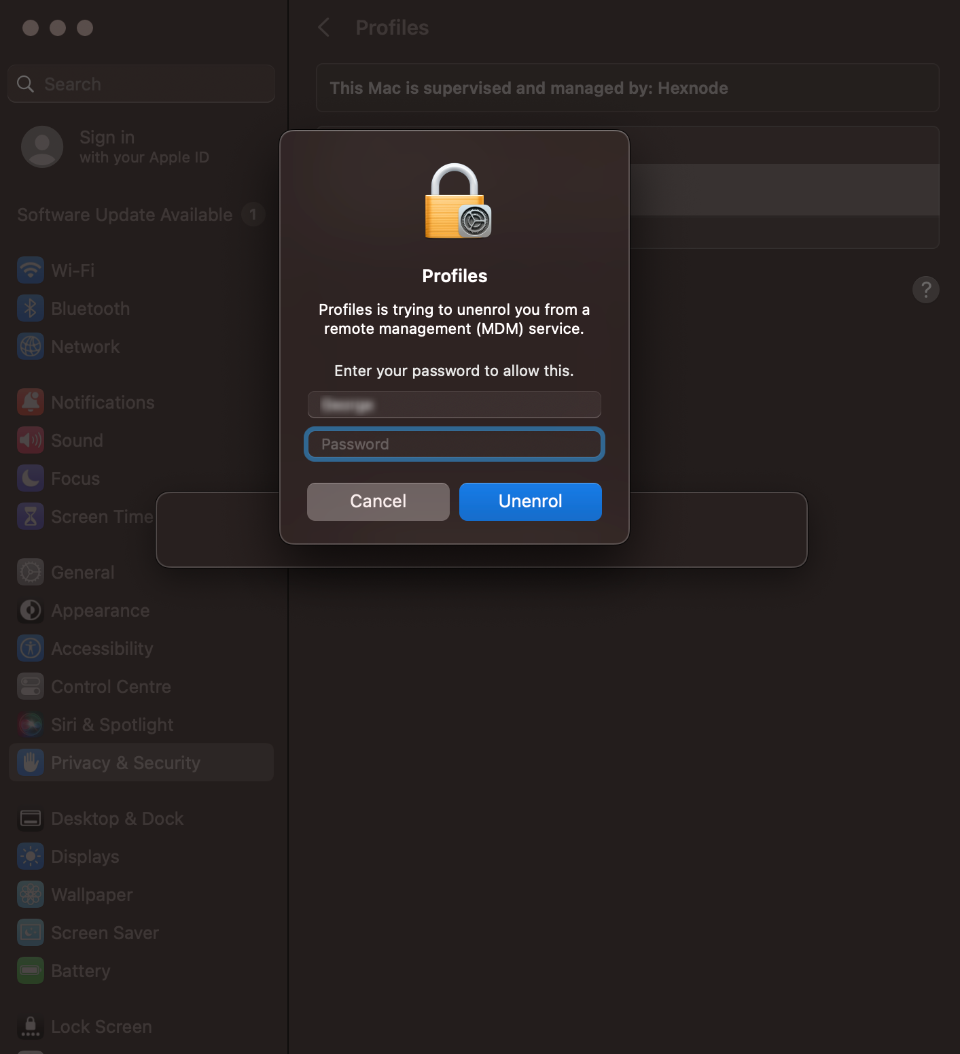
Task: Open Notifications bell icon
Action: (x=31, y=403)
